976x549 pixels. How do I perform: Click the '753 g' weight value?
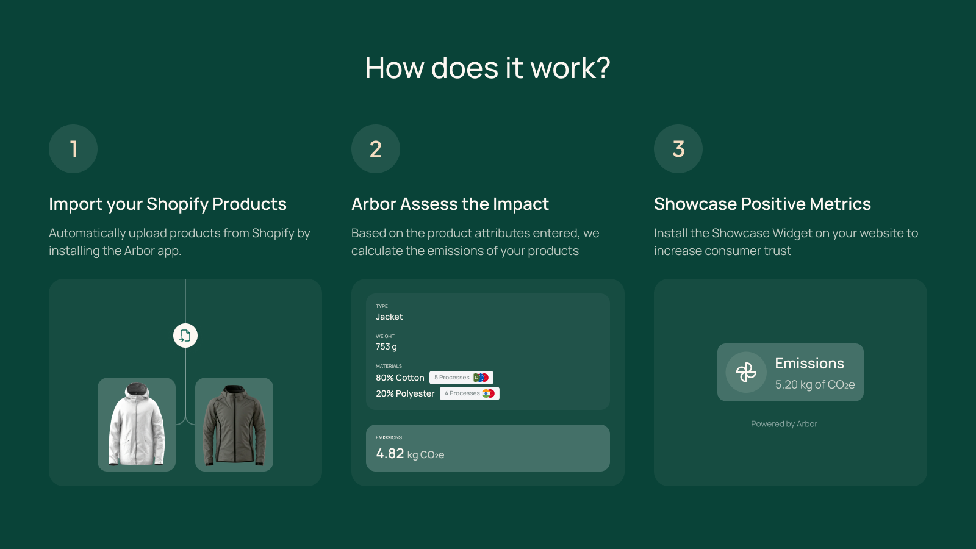(x=386, y=346)
